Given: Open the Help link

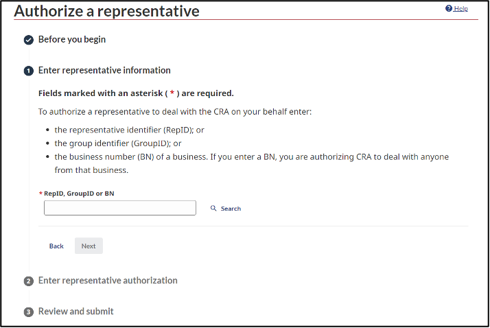Looking at the screenshot, I should (460, 8).
